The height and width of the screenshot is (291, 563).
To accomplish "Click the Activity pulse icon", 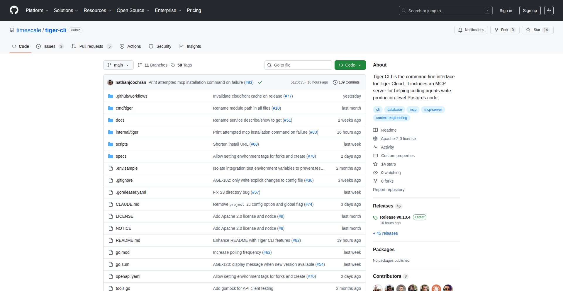I will [x=375, y=147].
